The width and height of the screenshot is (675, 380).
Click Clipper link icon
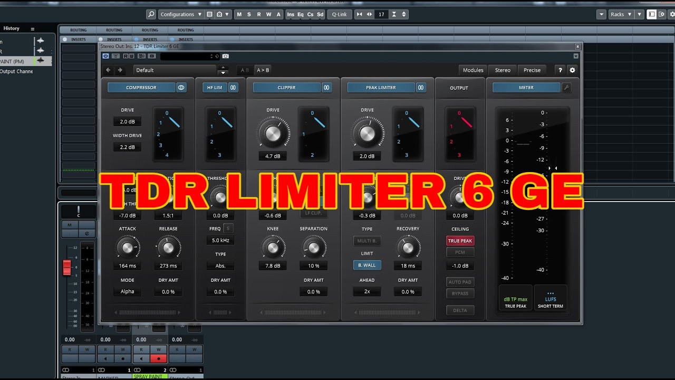click(326, 88)
